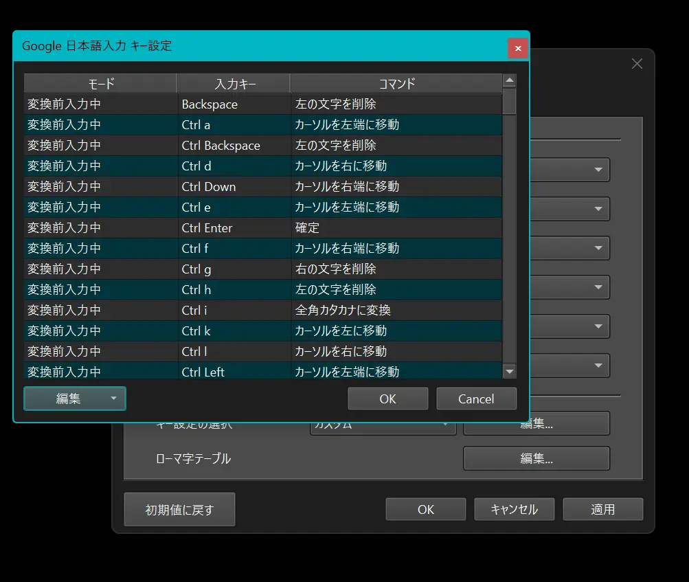Click 左の文字を削除 in Ctrl Backspace row
The image size is (689, 582).
[396, 146]
